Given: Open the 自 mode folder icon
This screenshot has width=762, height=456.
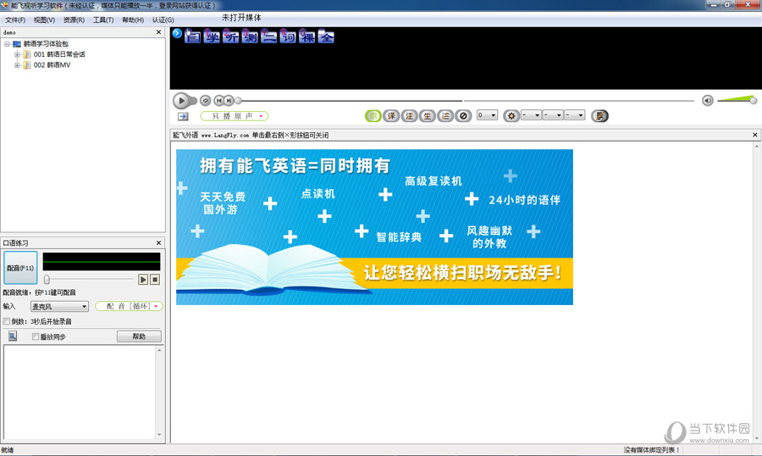Looking at the screenshot, I should click(x=192, y=36).
